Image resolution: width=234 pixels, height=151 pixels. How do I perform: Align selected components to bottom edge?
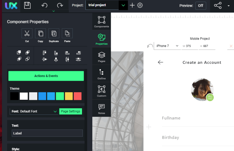[x=56, y=53]
